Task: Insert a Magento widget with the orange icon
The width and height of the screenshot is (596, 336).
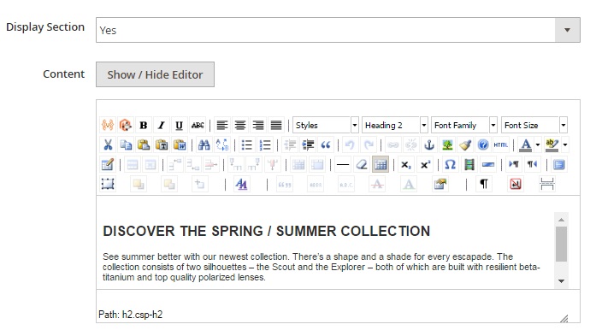Action: pos(125,125)
